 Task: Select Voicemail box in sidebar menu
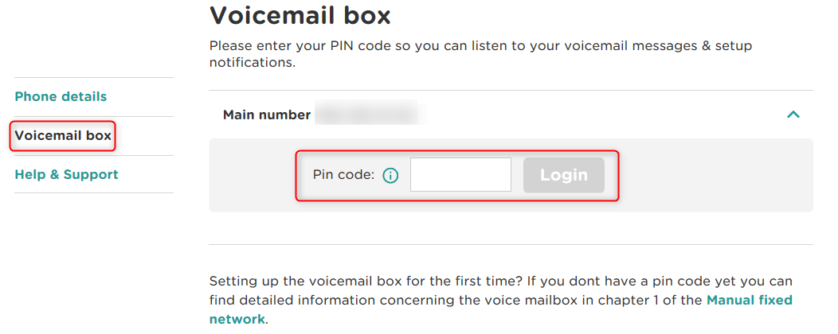pos(63,136)
